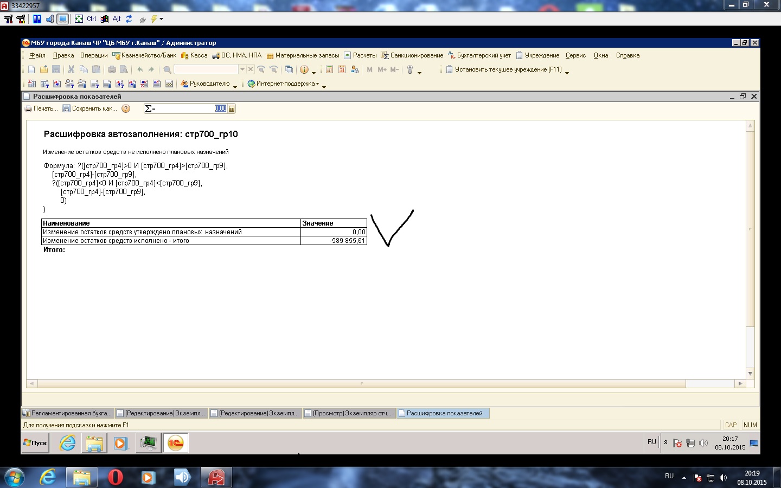781x488 pixels.
Task: Click the Σ= sum input field
Action: (184, 108)
